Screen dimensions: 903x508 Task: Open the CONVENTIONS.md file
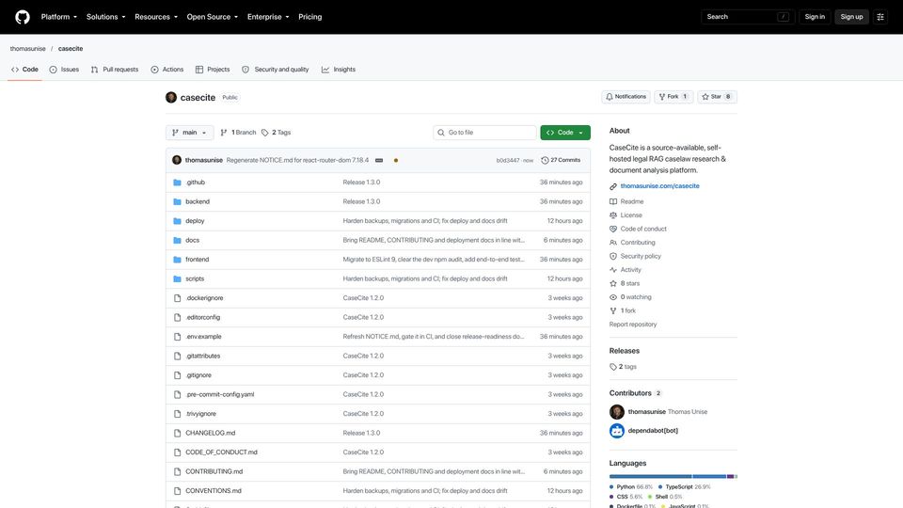(214, 491)
